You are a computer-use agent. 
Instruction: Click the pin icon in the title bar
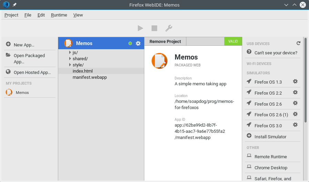(14, 5)
